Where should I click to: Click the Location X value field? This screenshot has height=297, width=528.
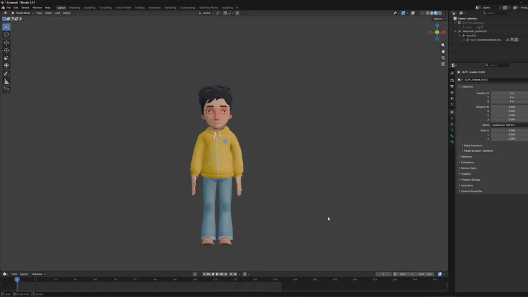pyautogui.click(x=509, y=93)
